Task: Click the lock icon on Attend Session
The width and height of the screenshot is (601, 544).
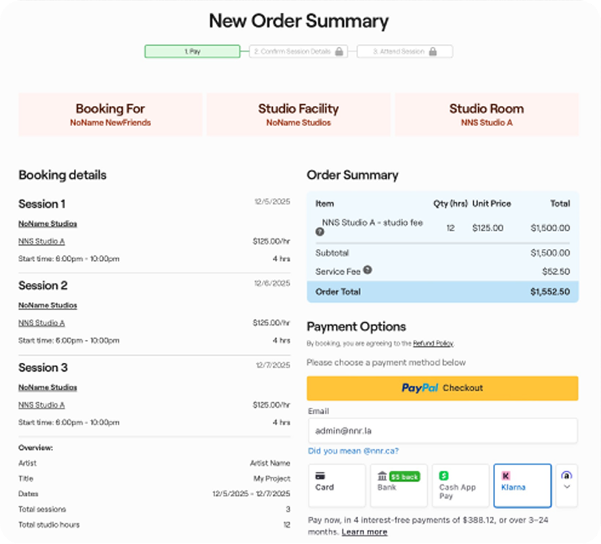Action: click(x=432, y=52)
